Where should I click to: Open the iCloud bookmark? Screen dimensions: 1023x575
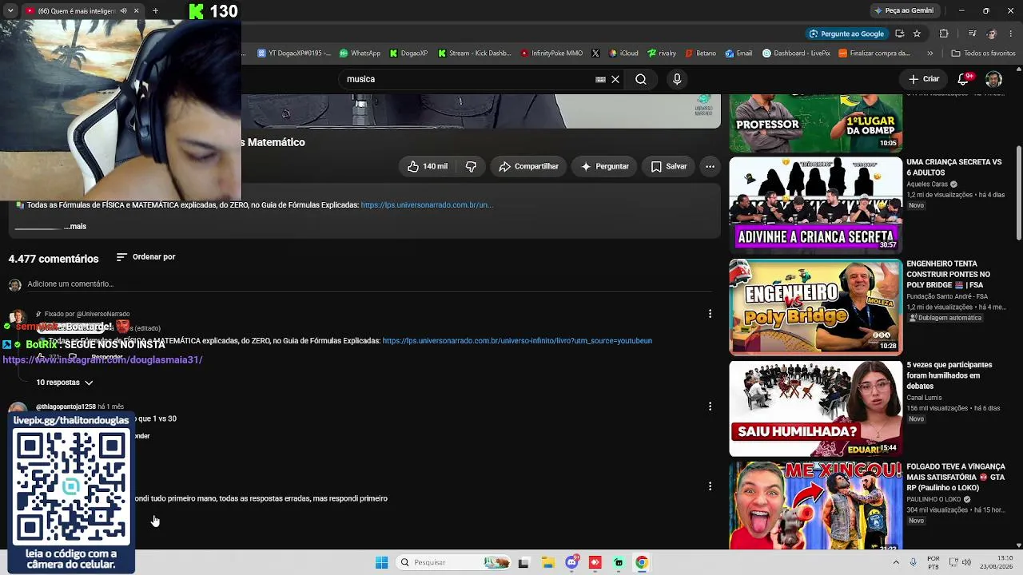click(623, 54)
